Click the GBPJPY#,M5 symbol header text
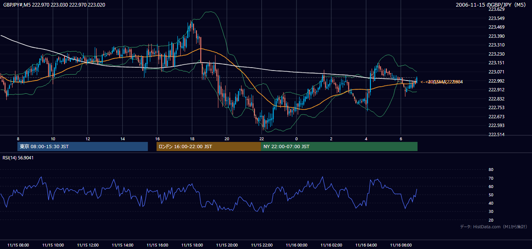This screenshot has width=532, height=249. pos(54,5)
